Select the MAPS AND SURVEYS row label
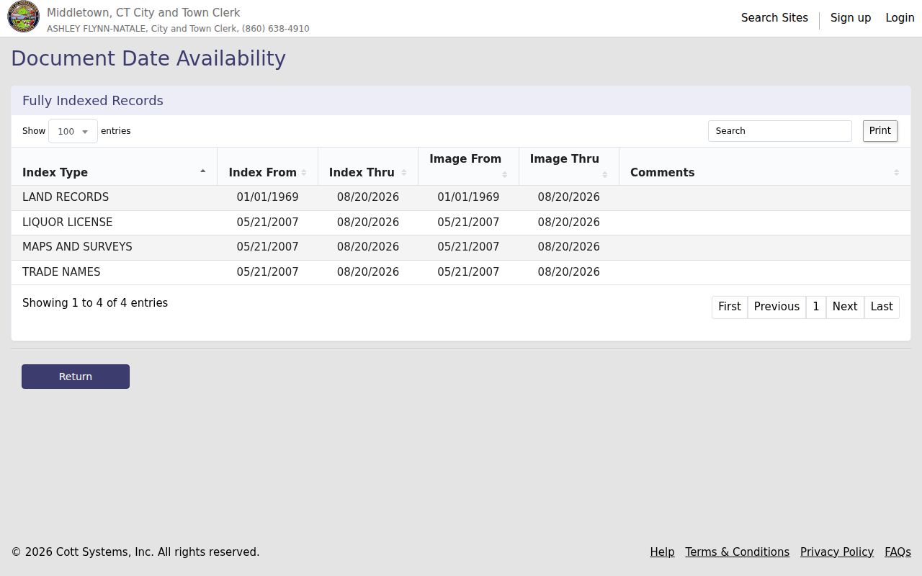 pyautogui.click(x=77, y=247)
